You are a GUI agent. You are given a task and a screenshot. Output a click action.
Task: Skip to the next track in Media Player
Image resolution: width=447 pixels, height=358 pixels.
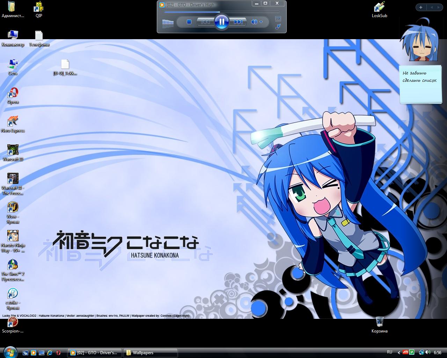click(x=238, y=22)
